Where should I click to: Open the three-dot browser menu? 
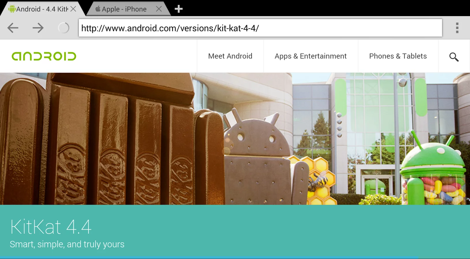click(457, 28)
